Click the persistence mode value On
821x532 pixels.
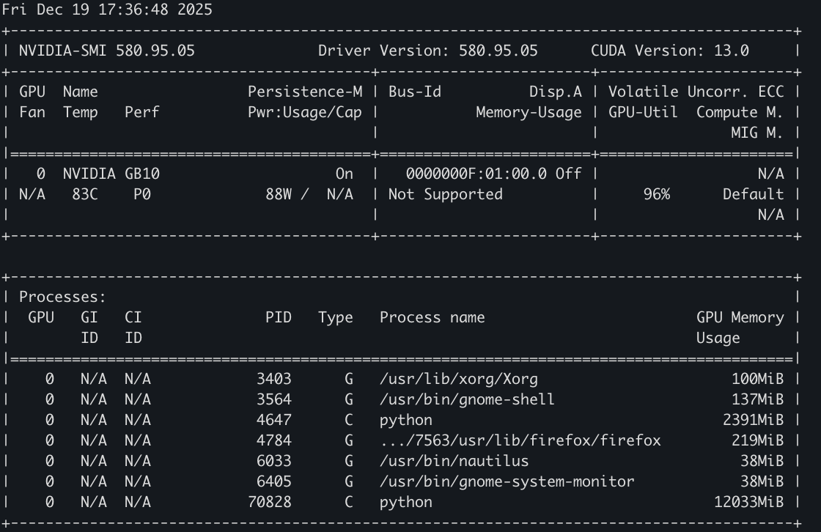click(345, 174)
